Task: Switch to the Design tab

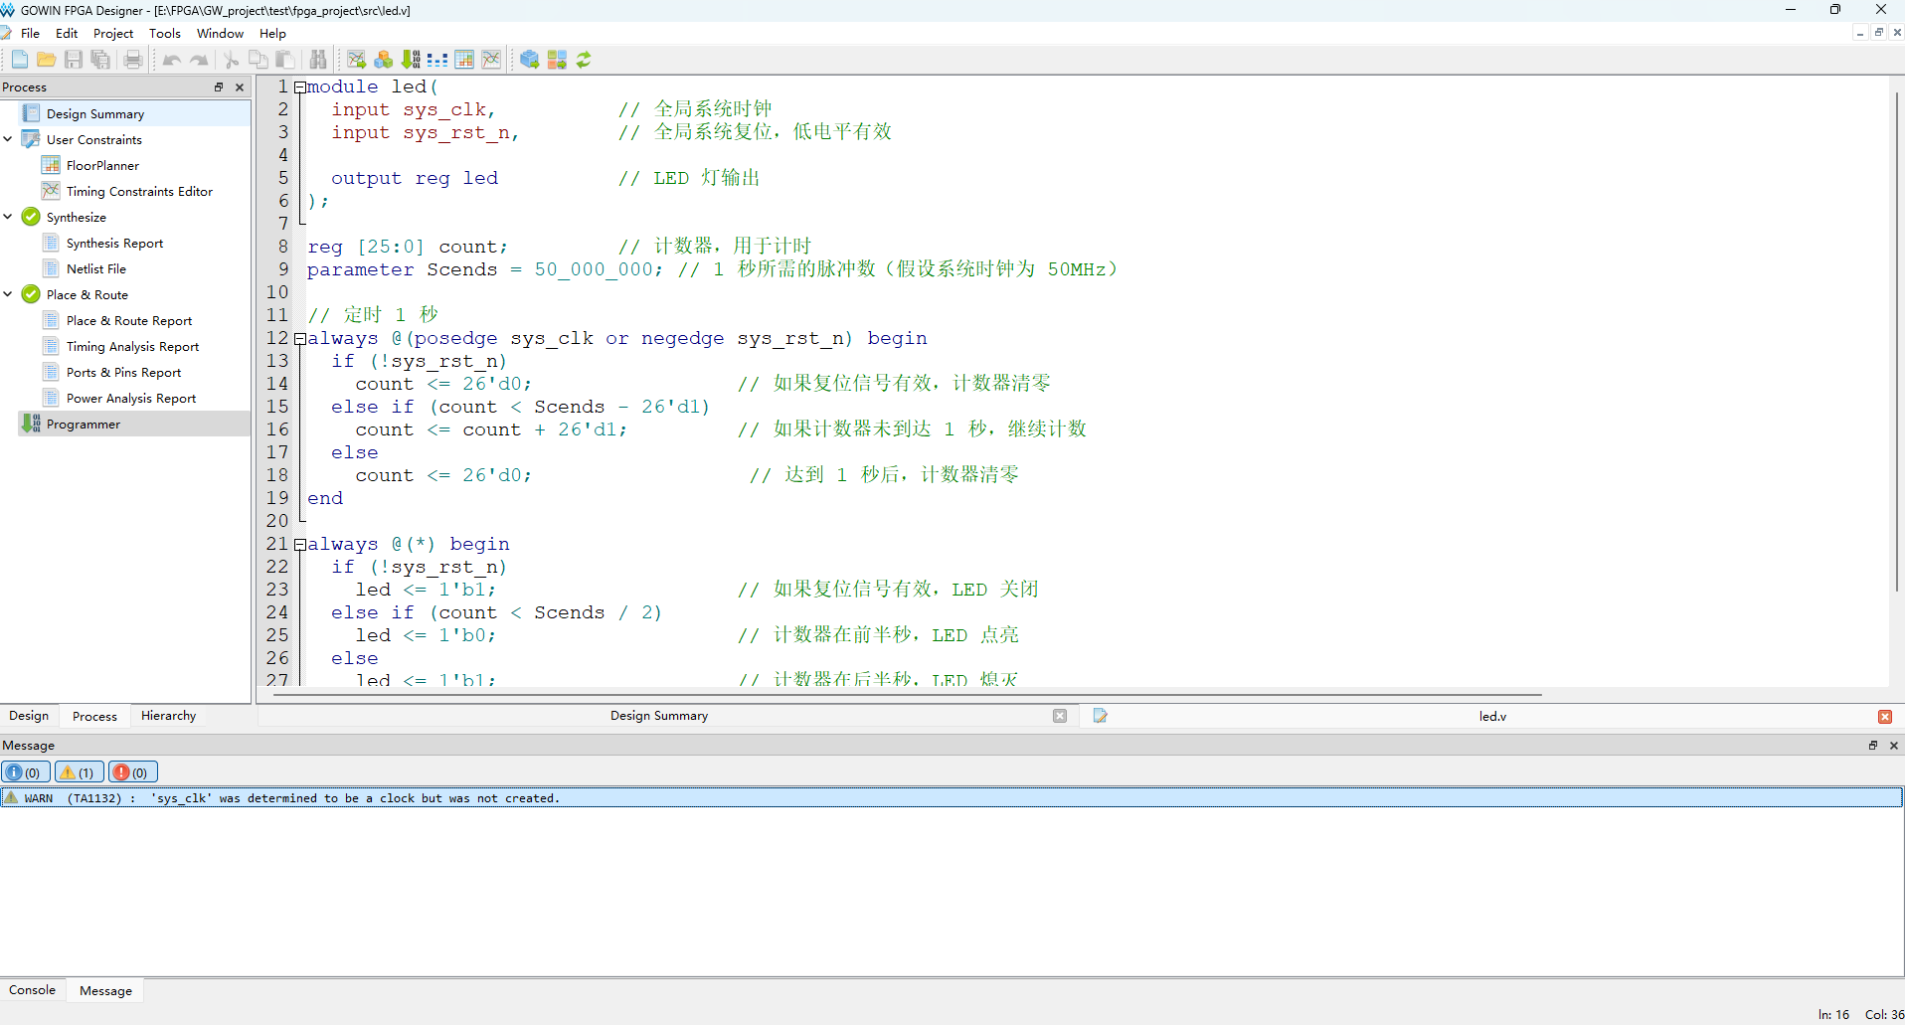Action: tap(29, 716)
